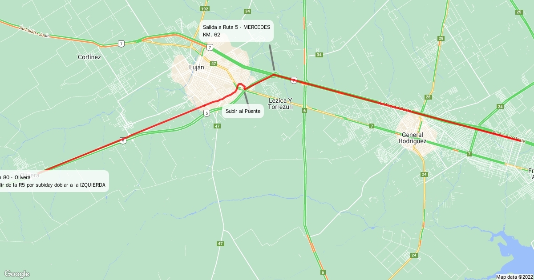The width and height of the screenshot is (534, 280).
Task: Click route 47 shield south of map
Action: pos(220,244)
